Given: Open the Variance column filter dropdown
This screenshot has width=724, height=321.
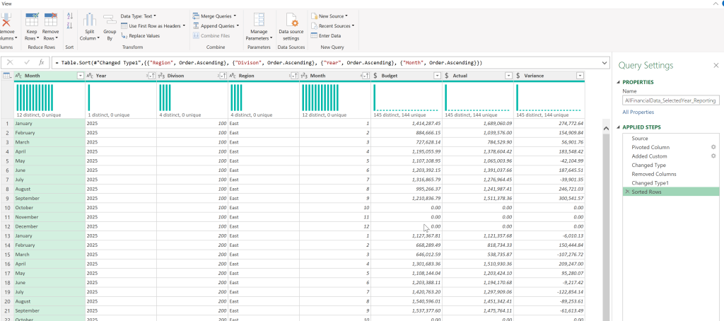Looking at the screenshot, I should point(580,76).
